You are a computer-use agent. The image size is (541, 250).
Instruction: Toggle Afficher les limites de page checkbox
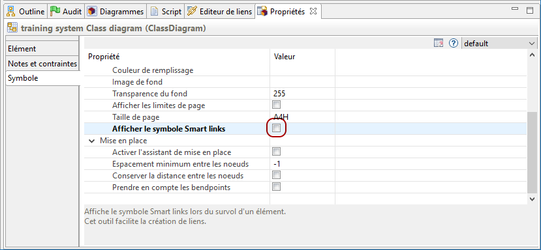276,105
